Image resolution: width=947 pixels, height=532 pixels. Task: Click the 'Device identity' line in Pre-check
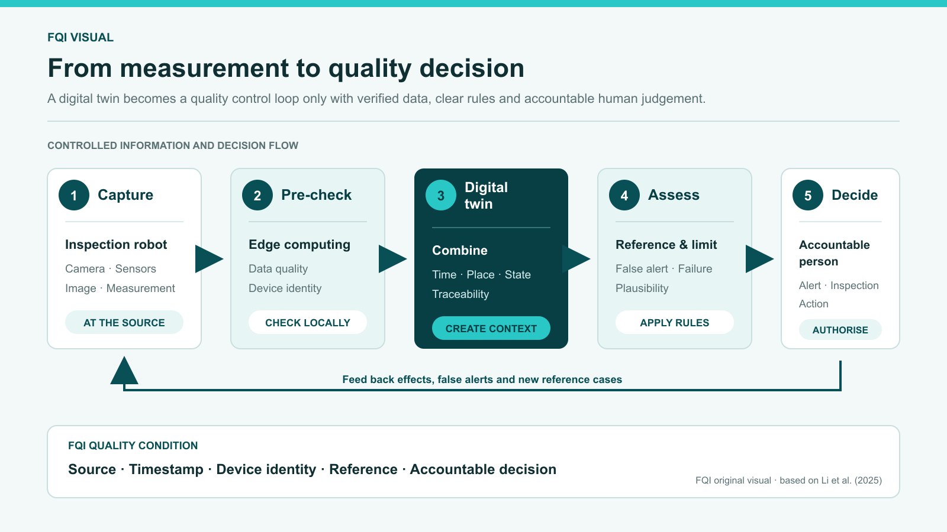point(285,288)
